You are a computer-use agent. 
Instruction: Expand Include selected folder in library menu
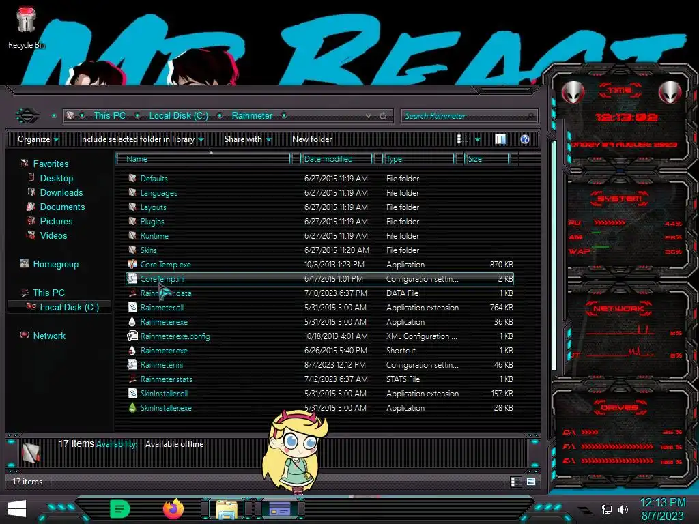coord(142,139)
